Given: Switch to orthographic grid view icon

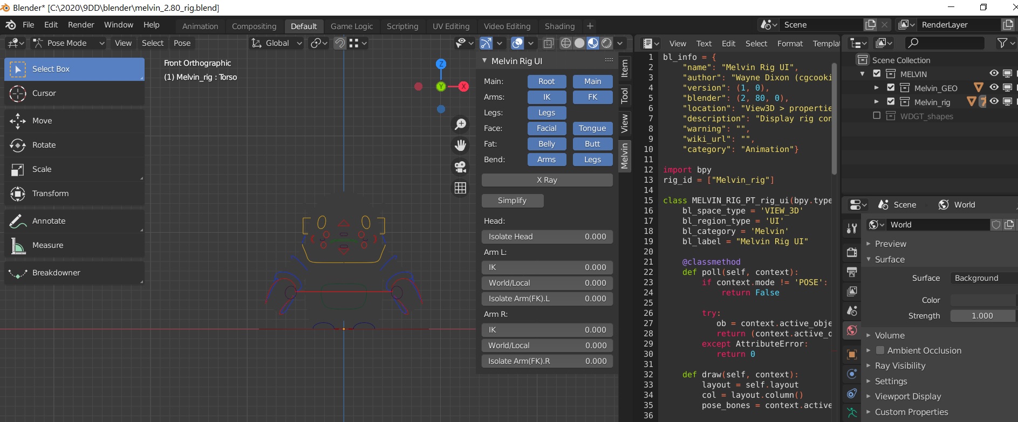Looking at the screenshot, I should click(460, 188).
